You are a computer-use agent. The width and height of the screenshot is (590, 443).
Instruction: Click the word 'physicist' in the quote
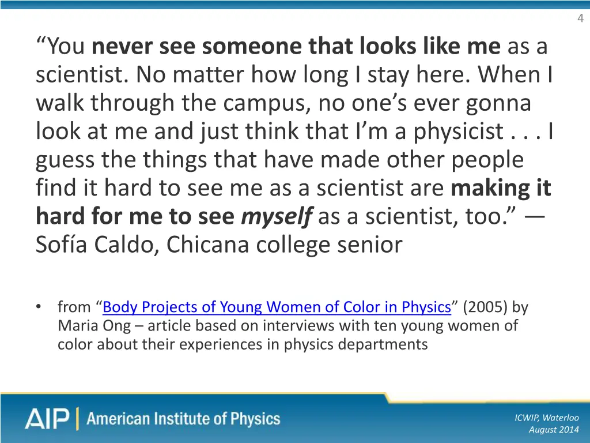(x=459, y=132)
